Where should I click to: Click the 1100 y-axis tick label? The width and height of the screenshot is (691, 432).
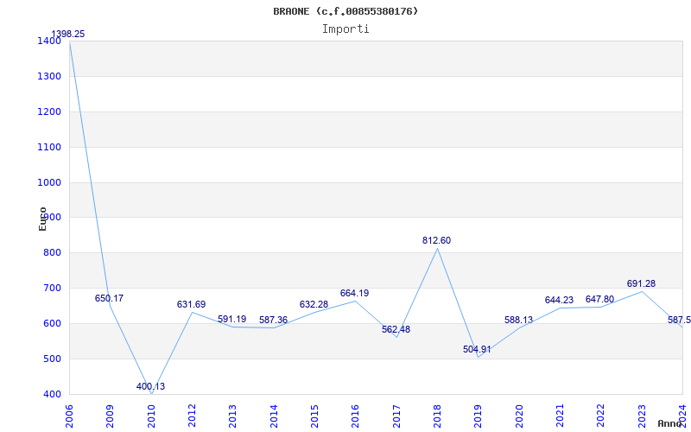tap(49, 147)
